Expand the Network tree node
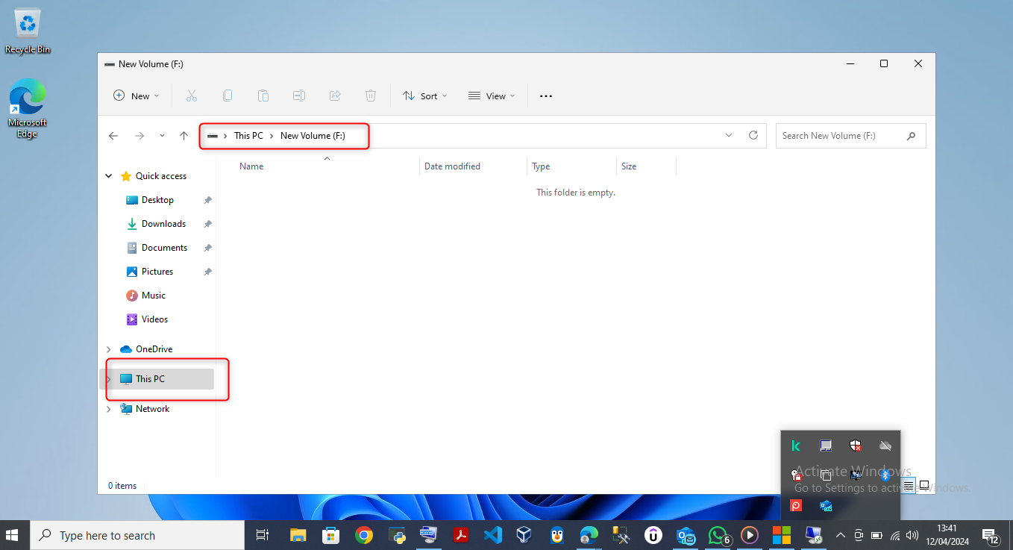The height and width of the screenshot is (550, 1013). [109, 409]
